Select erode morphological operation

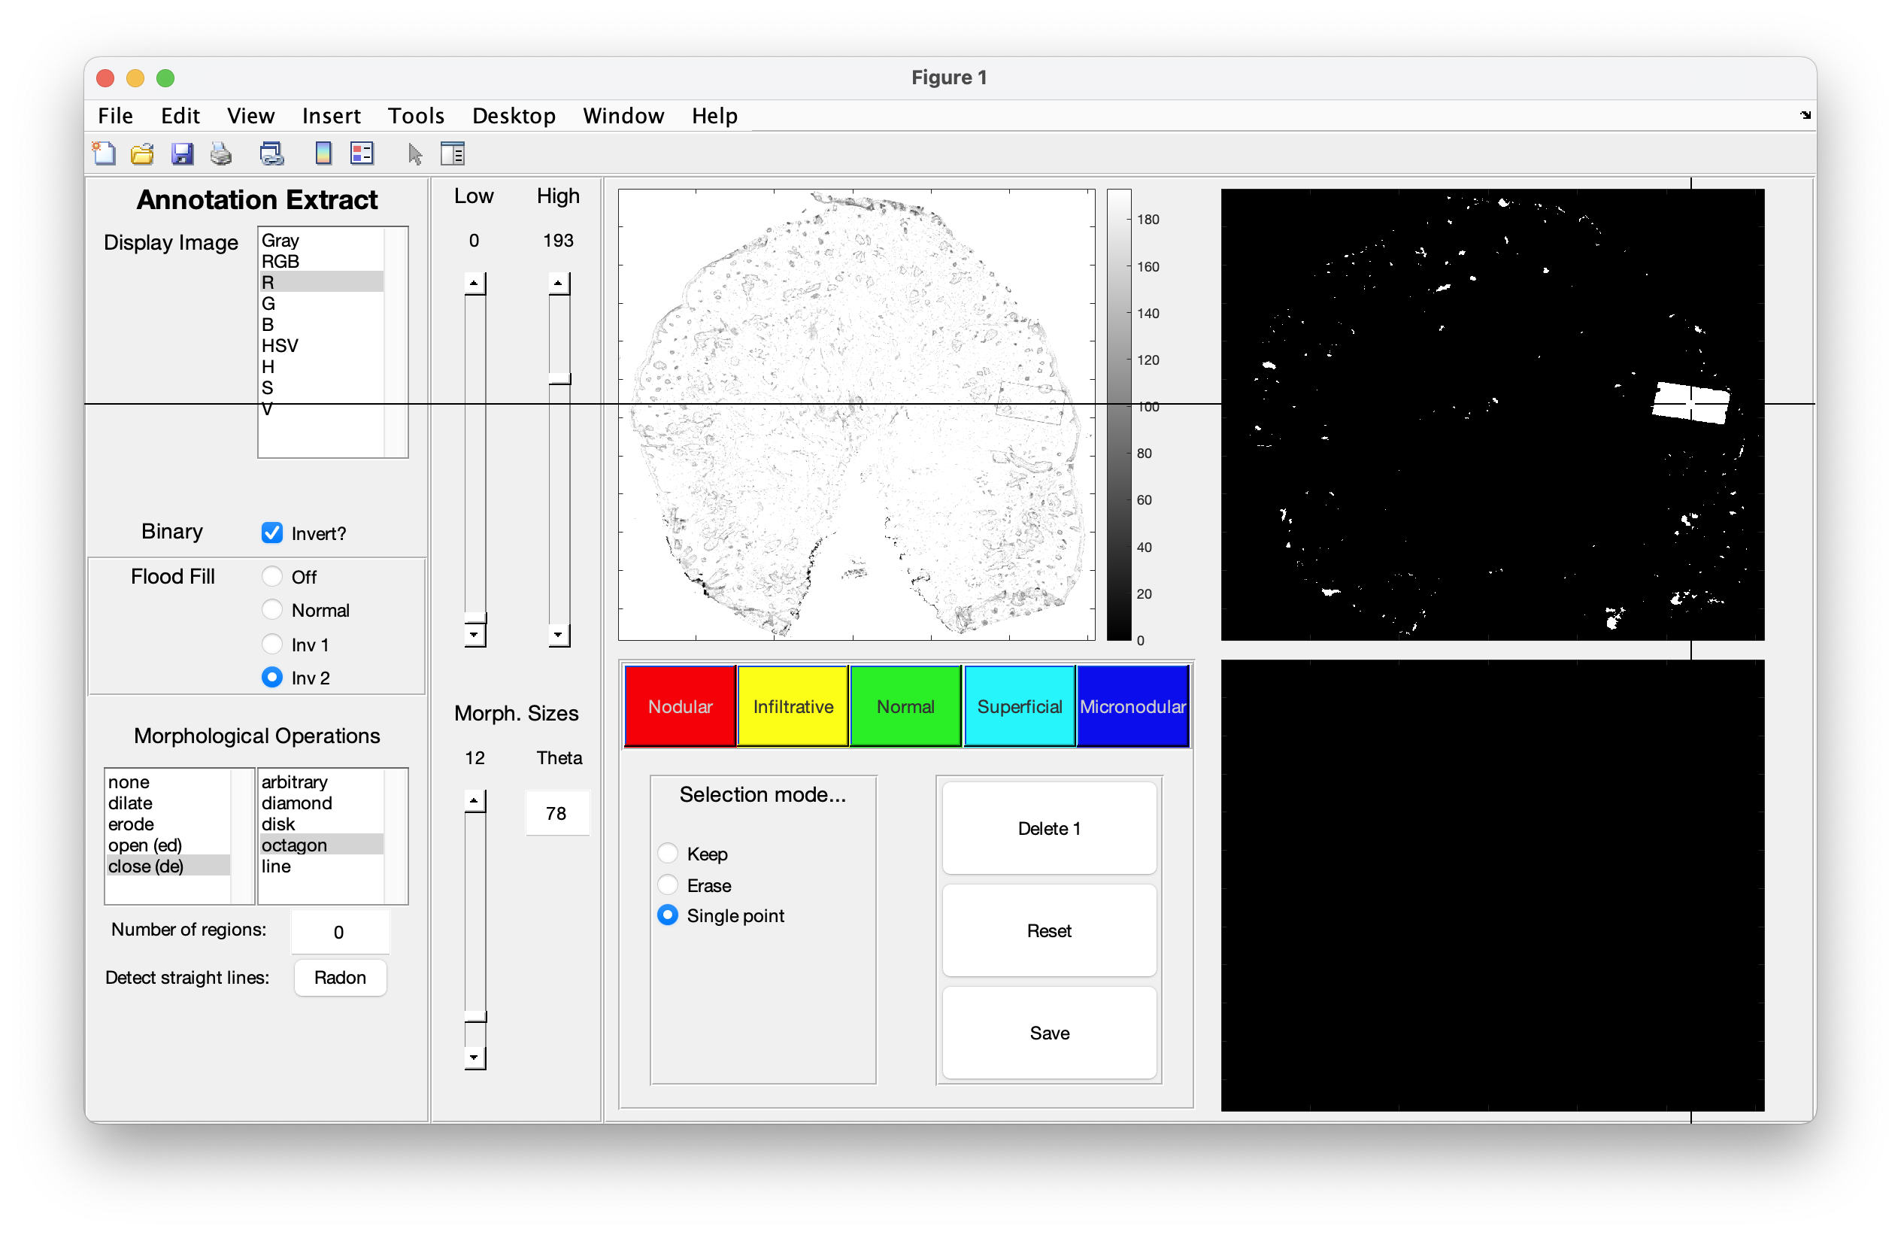click(x=168, y=824)
